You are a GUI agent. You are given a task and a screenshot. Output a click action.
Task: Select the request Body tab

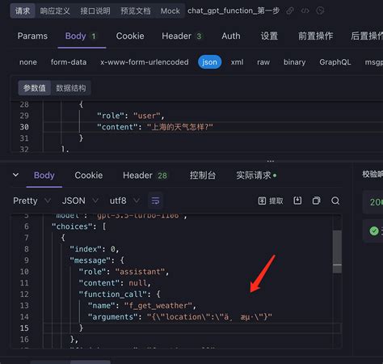click(81, 36)
